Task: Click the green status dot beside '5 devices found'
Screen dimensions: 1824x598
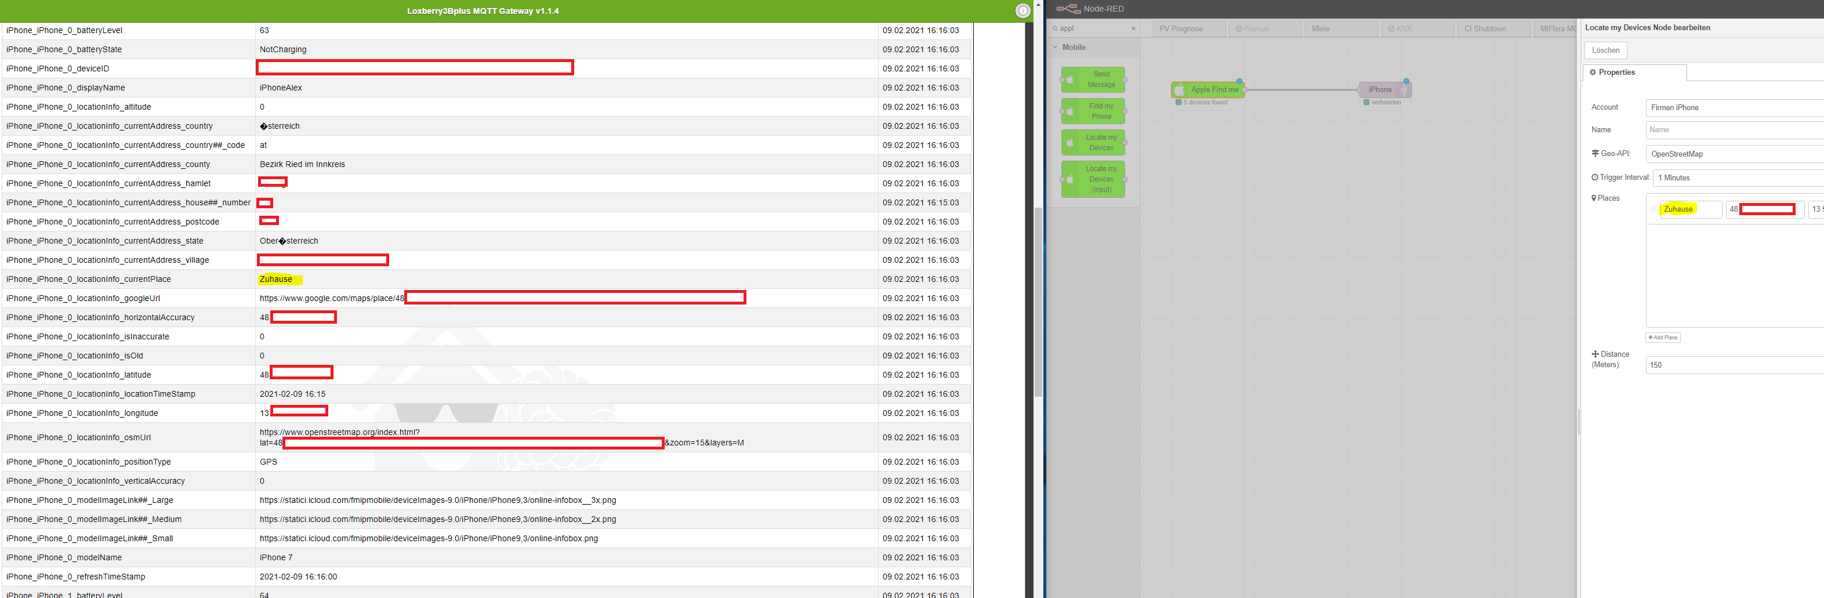Action: (1178, 103)
